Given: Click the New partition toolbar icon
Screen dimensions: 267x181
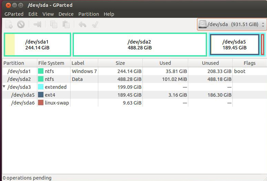Looking at the screenshot, I should pyautogui.click(x=9, y=24).
